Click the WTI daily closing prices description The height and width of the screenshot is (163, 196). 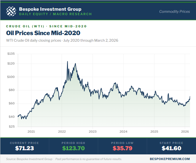62,40
